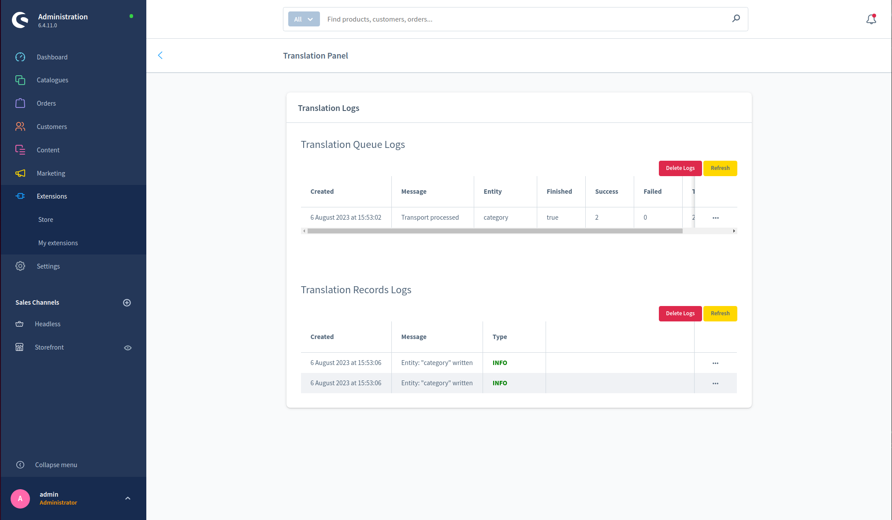This screenshot has width=892, height=520.
Task: Click the Customers people icon
Action: click(20, 126)
